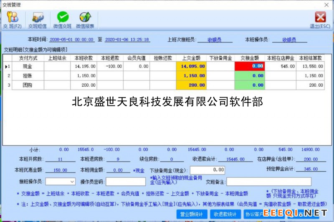Image resolution: width=334 pixels, height=222 pixels.
Task: Click the shift end time 2020-01-06 link
Action: [127, 40]
